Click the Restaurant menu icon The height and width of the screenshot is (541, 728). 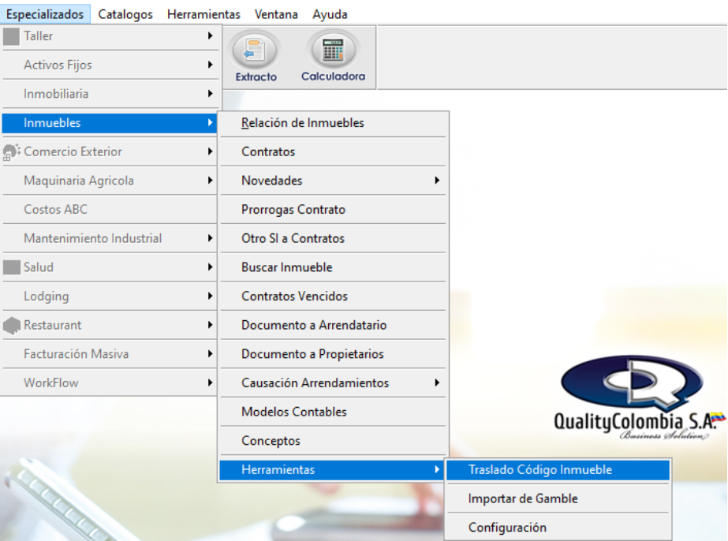[12, 325]
